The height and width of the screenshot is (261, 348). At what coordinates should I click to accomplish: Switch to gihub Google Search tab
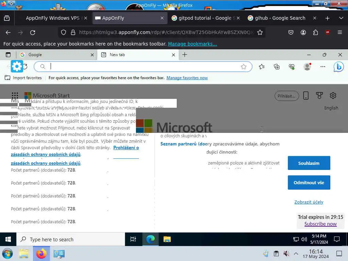tap(280, 18)
